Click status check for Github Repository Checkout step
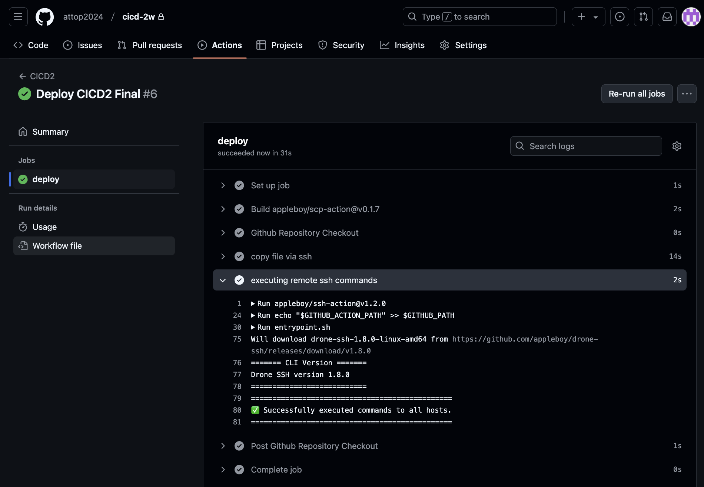Screen dimensions: 704x487 [x=239, y=233]
